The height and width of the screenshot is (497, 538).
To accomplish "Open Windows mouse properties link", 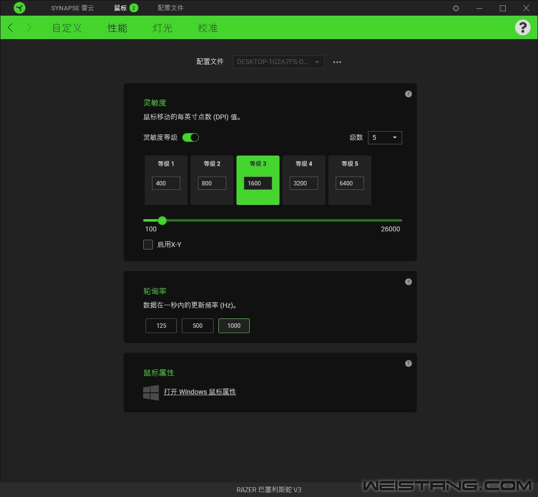I will pyautogui.click(x=200, y=392).
